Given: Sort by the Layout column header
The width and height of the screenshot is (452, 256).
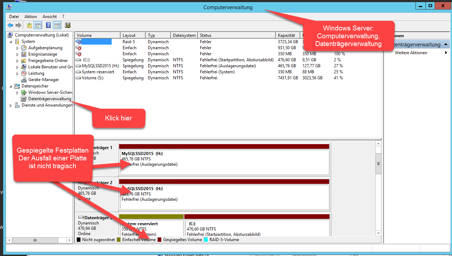Looking at the screenshot, I should point(133,35).
